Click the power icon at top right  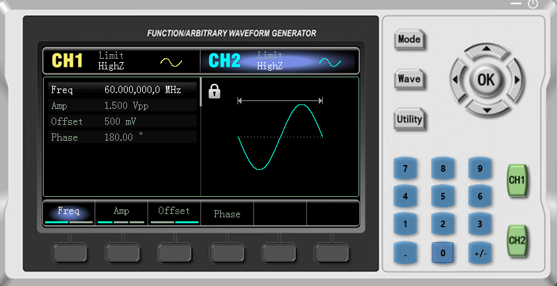click(x=533, y=4)
